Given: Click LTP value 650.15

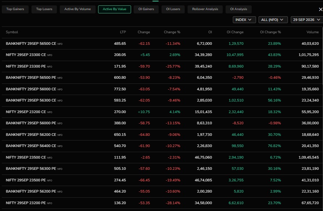Looking at the screenshot, I should click(120, 135).
